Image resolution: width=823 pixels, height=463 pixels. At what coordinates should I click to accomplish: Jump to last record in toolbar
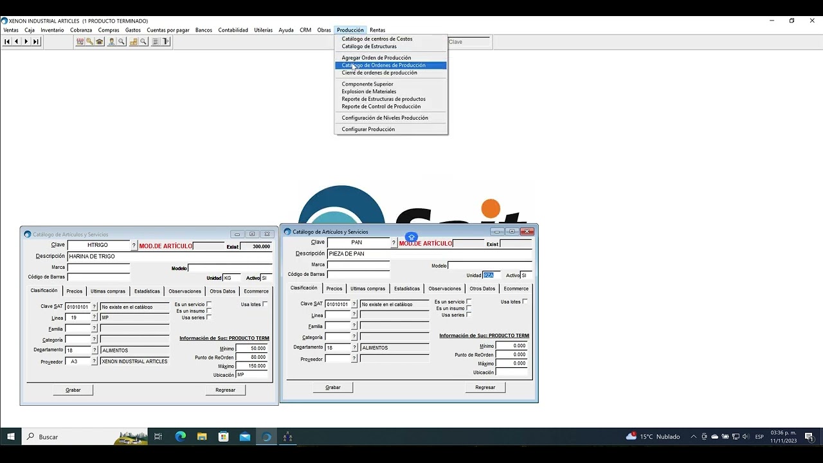(36, 42)
